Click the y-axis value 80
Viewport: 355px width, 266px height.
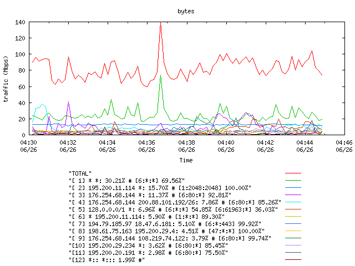click(x=22, y=70)
